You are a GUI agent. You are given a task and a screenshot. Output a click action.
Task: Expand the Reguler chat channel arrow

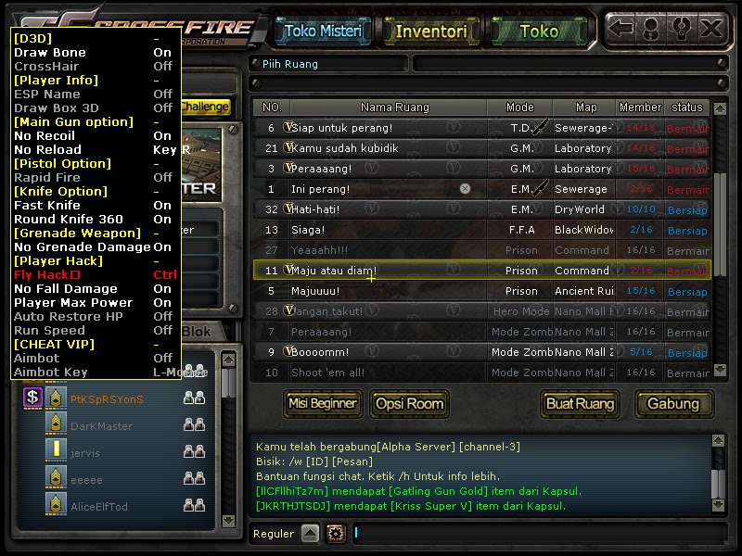[x=311, y=534]
